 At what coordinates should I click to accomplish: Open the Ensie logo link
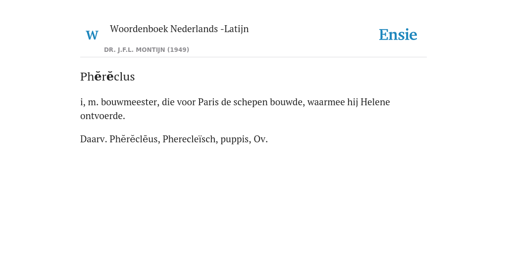pyautogui.click(x=398, y=35)
